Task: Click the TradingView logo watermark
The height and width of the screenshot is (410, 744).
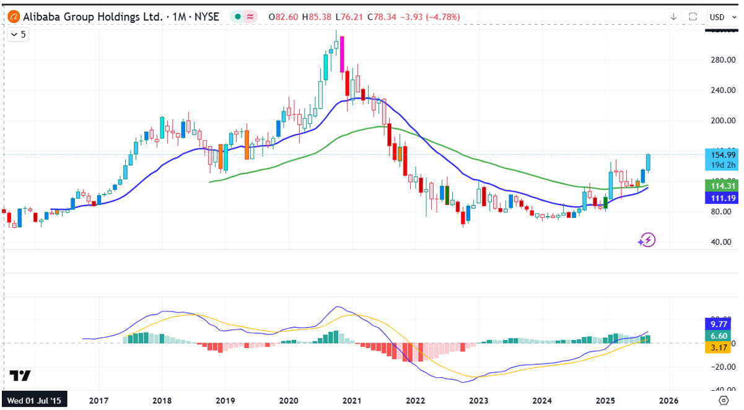Action: tap(20, 376)
